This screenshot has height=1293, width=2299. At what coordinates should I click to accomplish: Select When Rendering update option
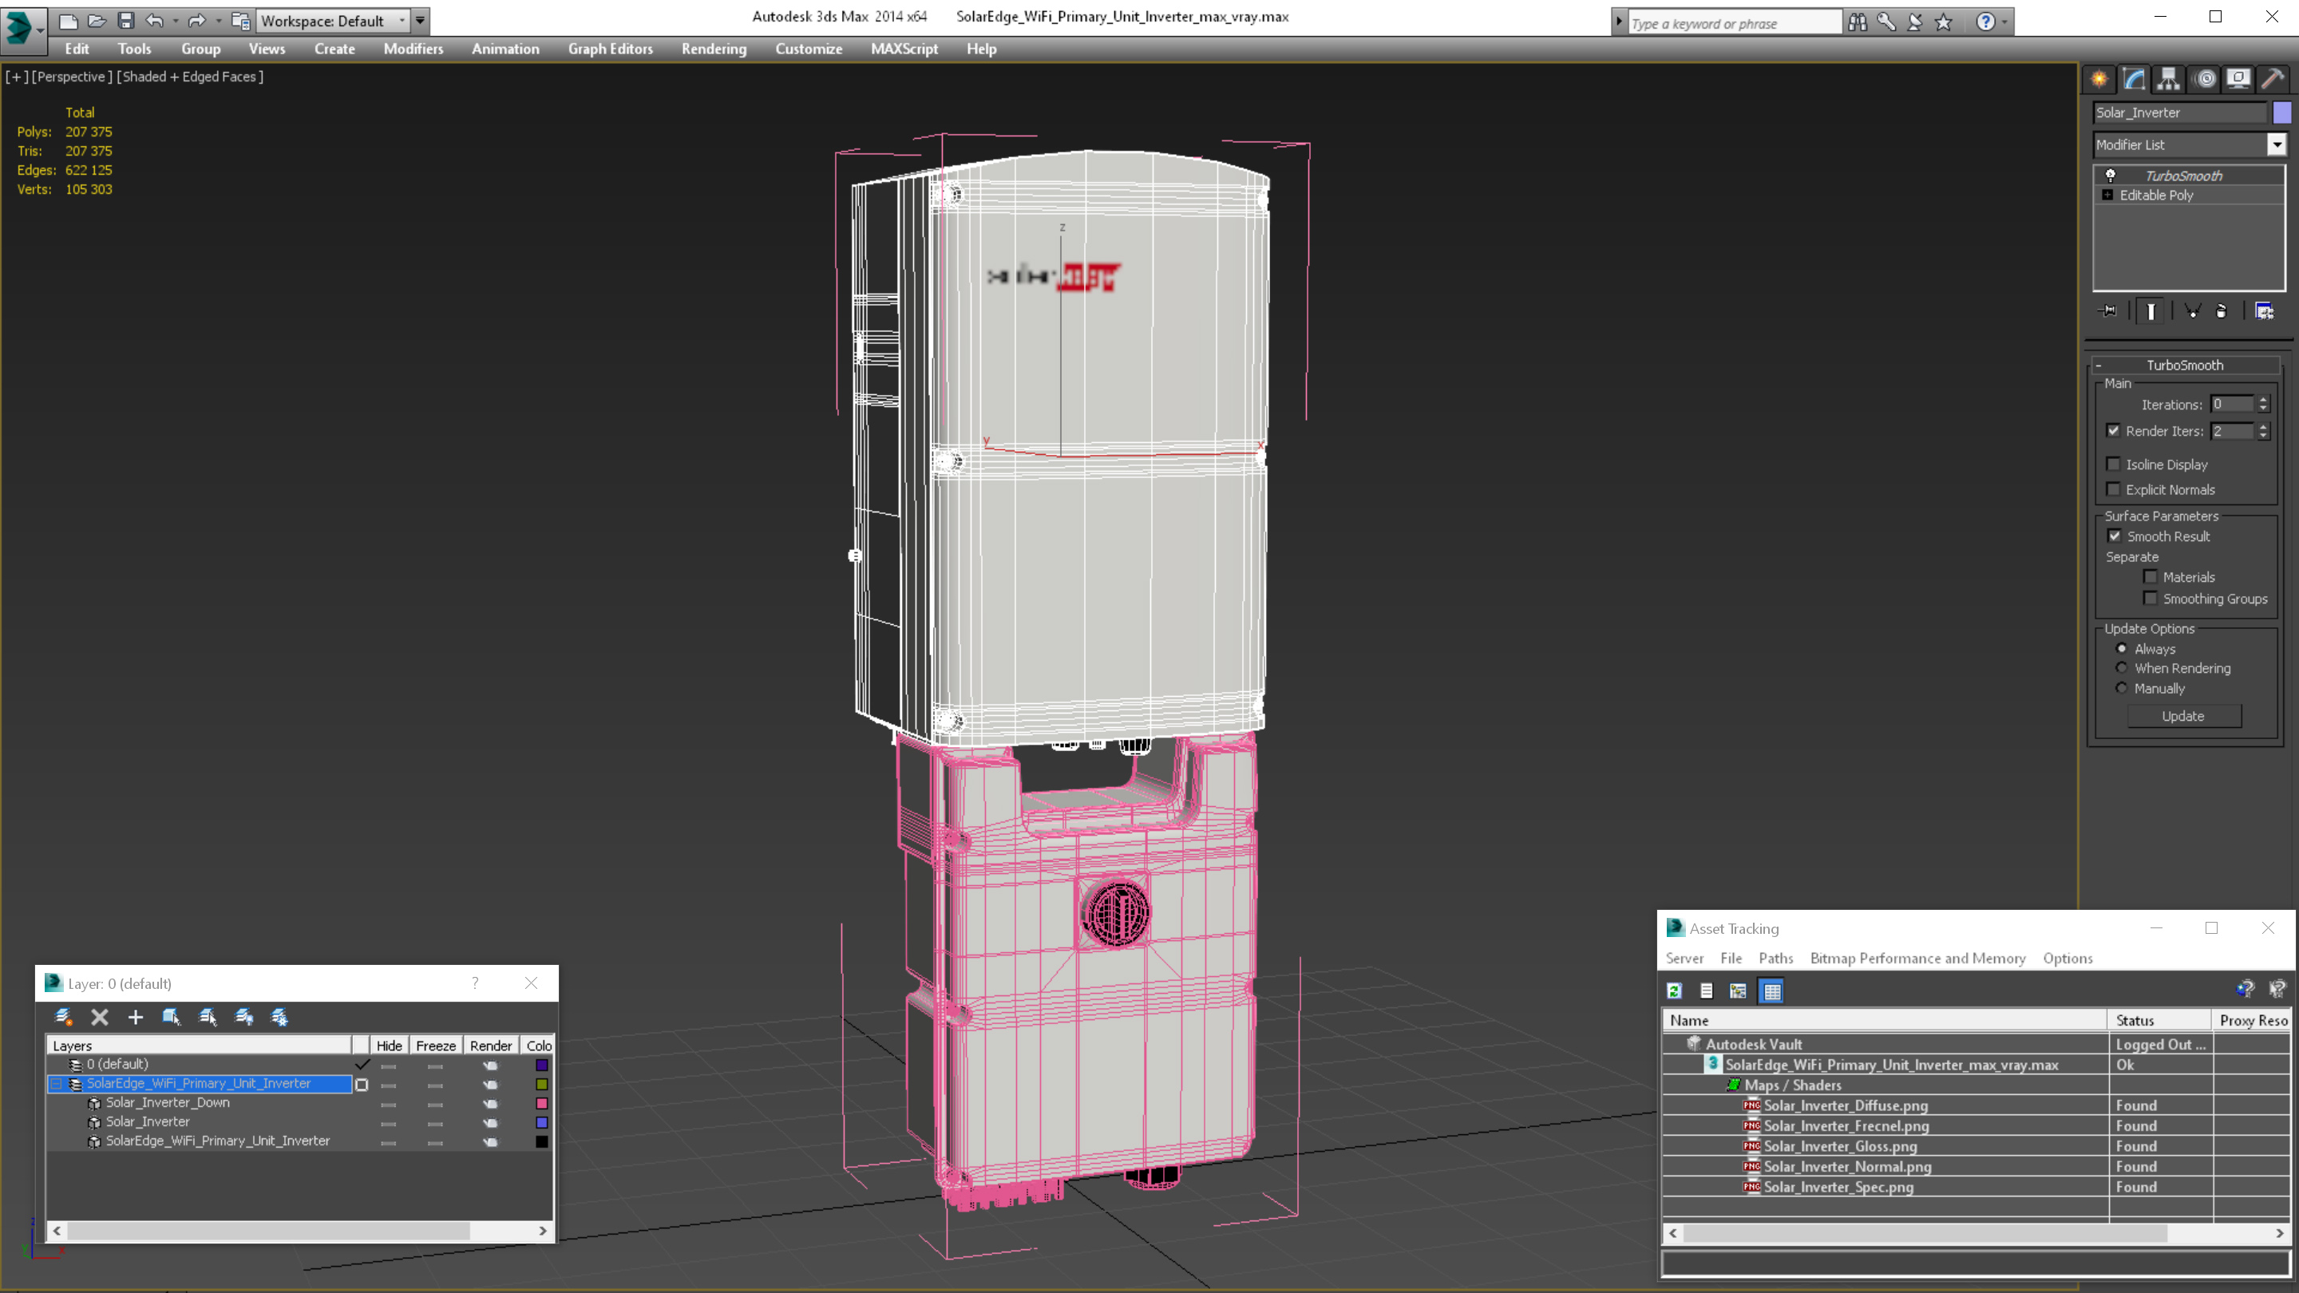tap(2123, 668)
